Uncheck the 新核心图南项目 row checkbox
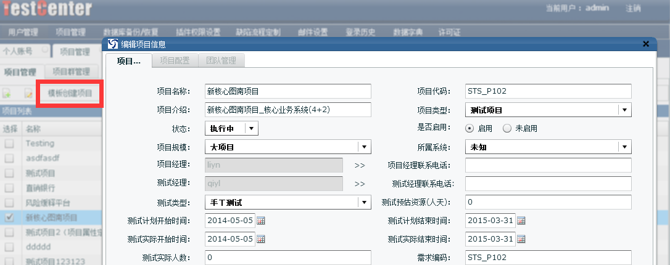The height and width of the screenshot is (265, 670). tap(9, 218)
